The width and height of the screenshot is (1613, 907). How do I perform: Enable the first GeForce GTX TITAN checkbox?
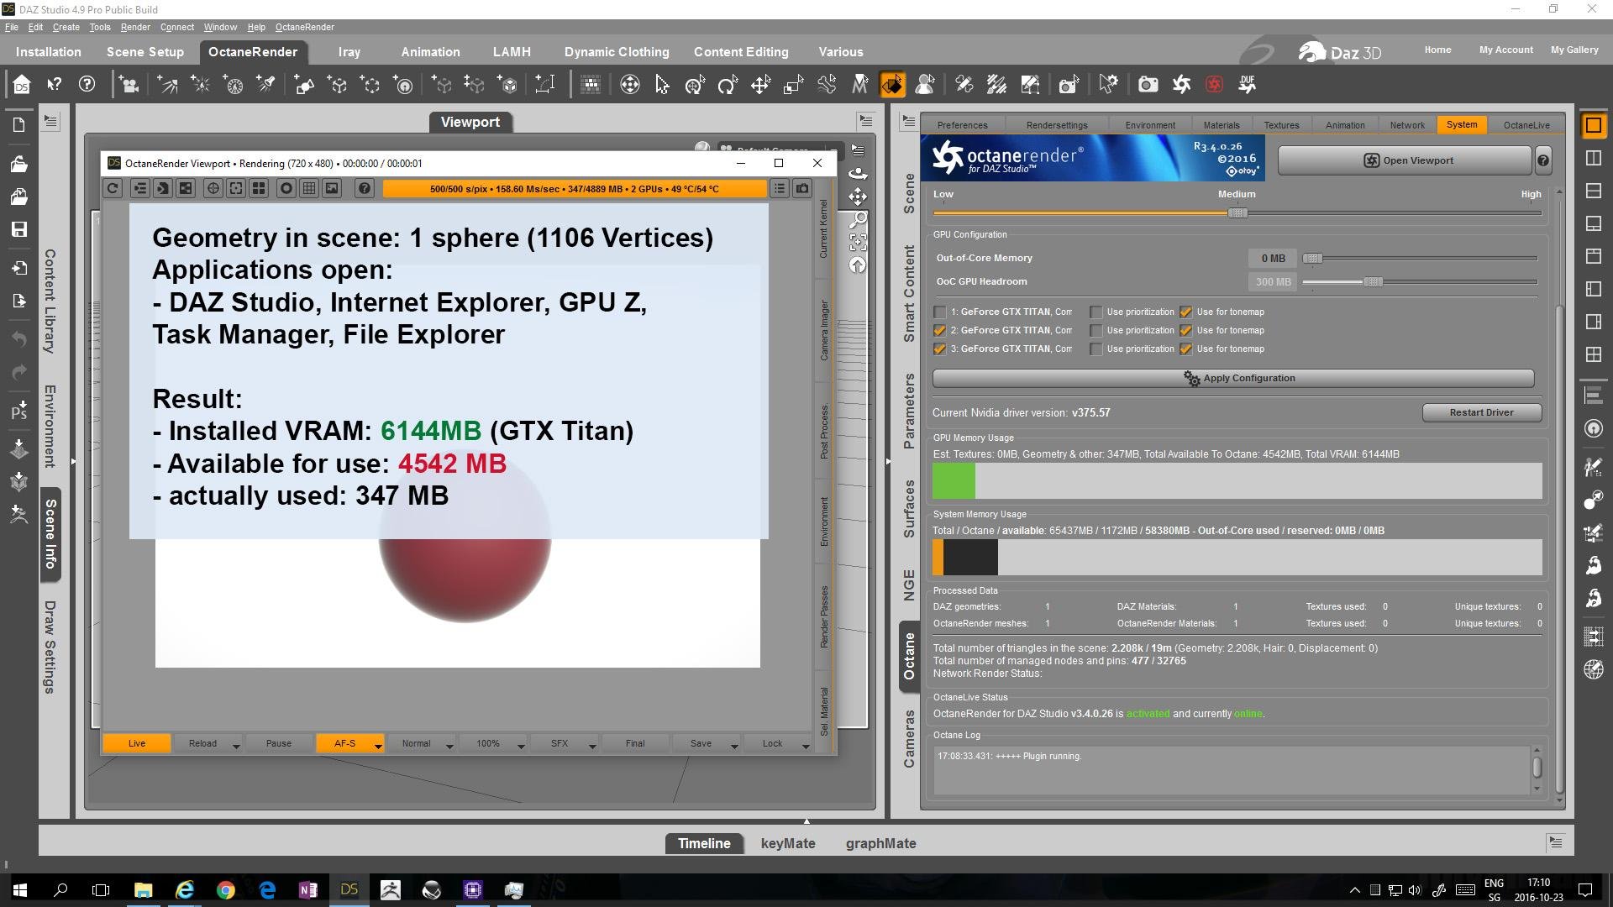[x=940, y=312]
